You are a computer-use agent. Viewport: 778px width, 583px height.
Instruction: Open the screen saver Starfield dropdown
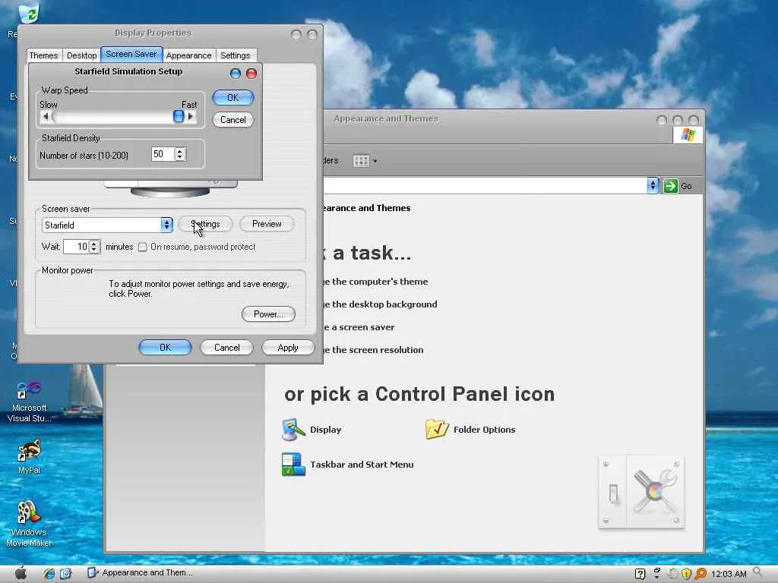(166, 225)
